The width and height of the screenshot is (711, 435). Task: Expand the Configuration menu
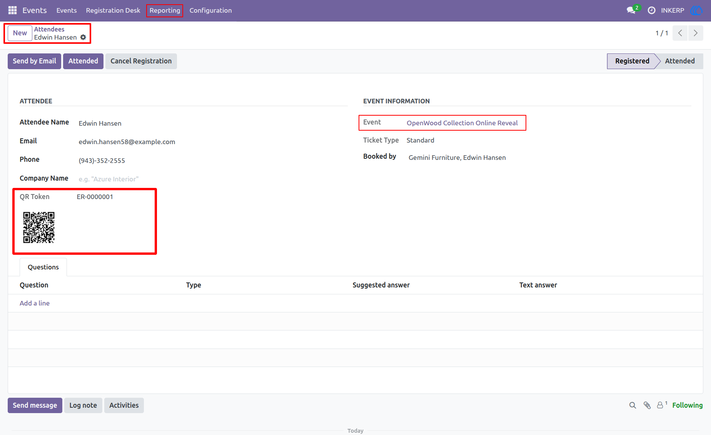(210, 10)
